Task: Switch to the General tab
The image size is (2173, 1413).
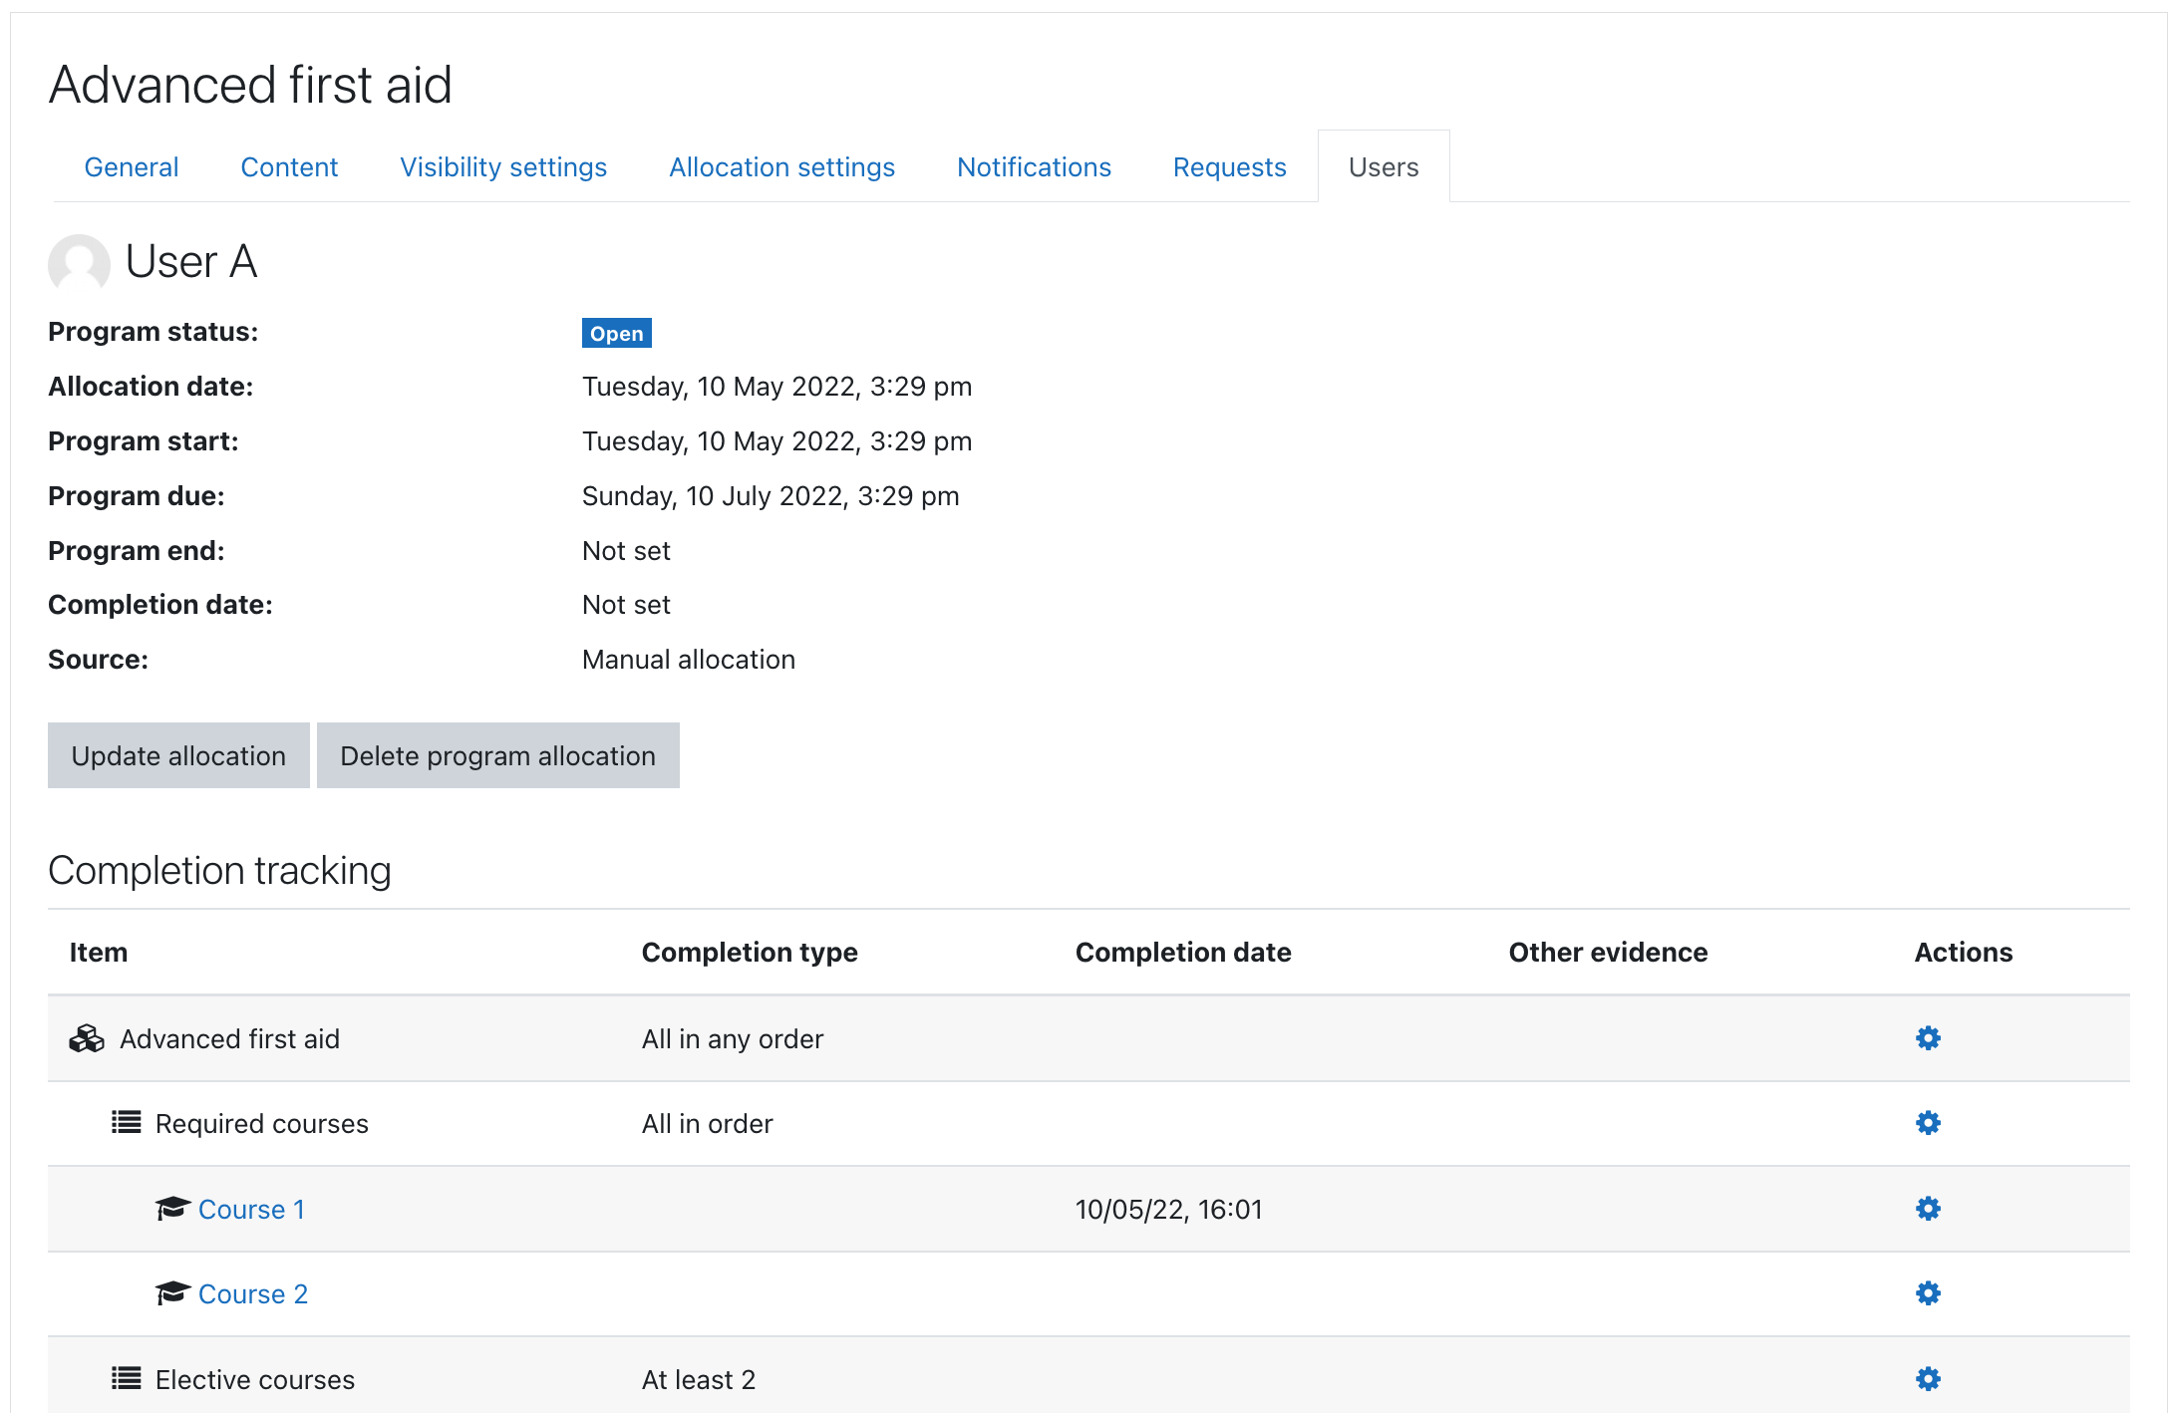Action: click(132, 167)
